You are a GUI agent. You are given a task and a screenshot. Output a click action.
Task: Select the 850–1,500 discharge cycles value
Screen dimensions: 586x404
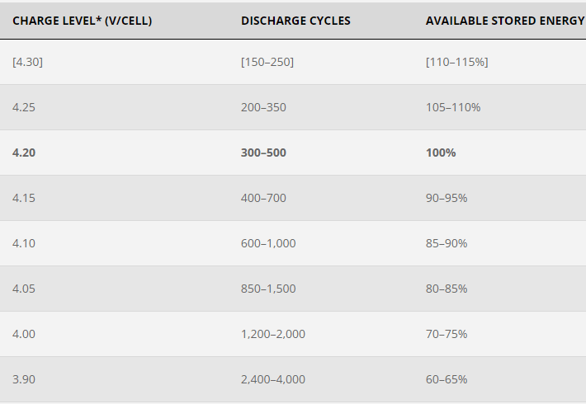pyautogui.click(x=268, y=289)
